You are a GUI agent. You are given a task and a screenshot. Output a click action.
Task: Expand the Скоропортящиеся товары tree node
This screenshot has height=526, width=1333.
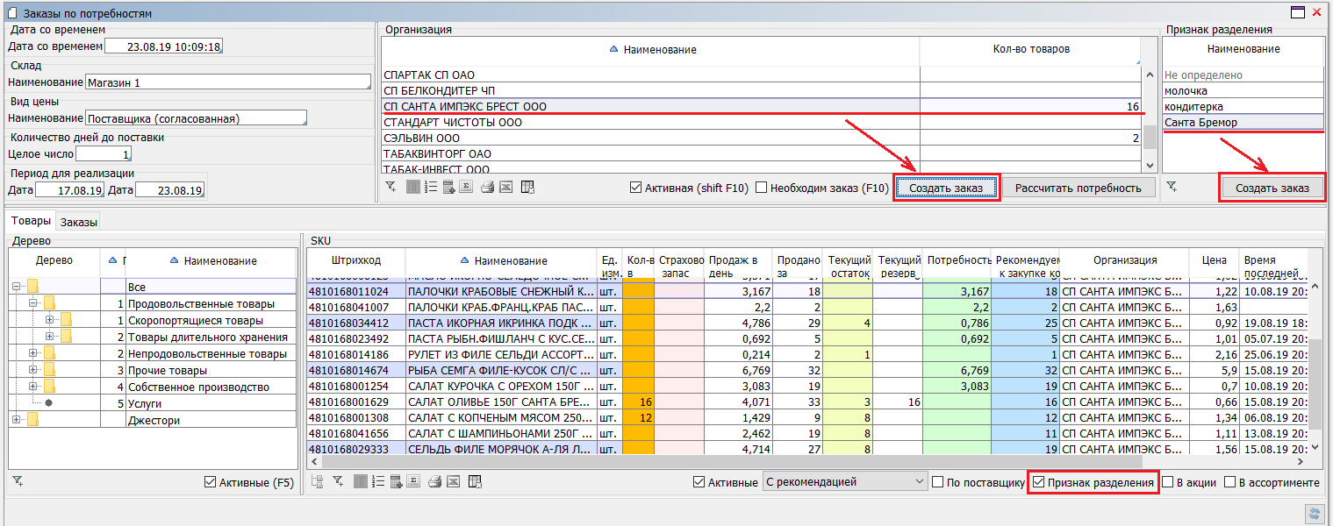pos(50,320)
